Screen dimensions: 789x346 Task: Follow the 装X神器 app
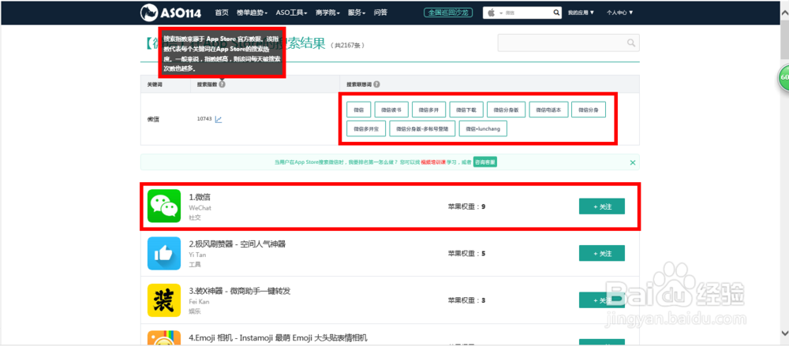(602, 299)
